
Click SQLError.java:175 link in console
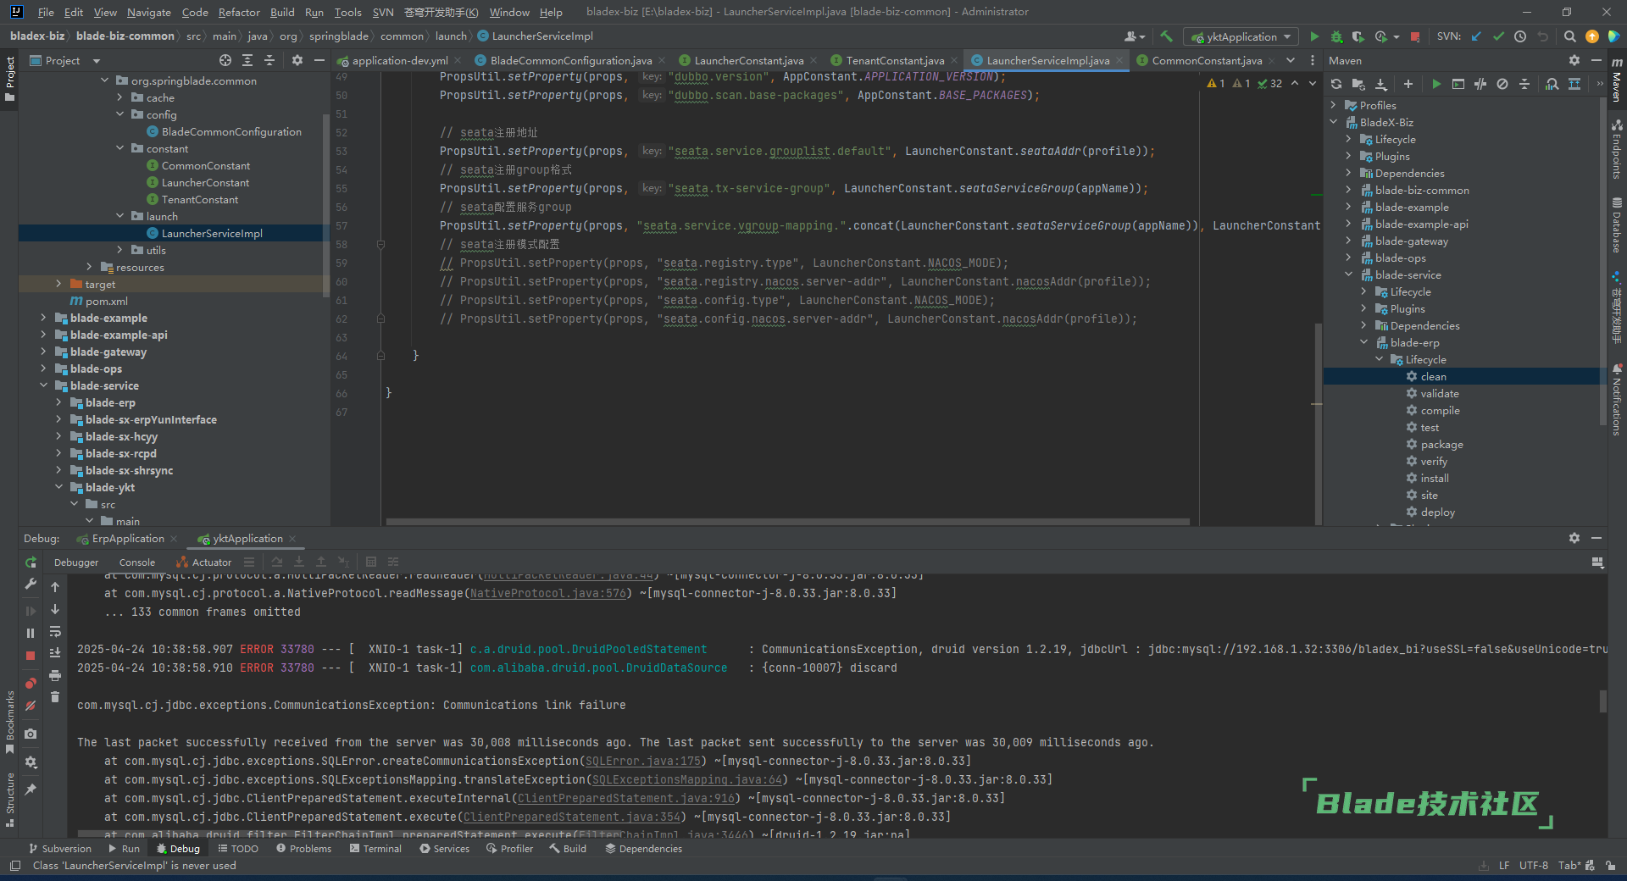click(x=643, y=761)
